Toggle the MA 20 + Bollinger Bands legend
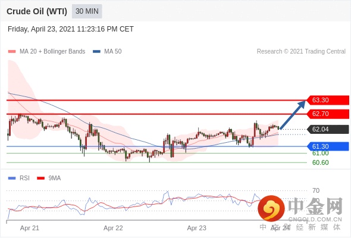 click(x=46, y=52)
